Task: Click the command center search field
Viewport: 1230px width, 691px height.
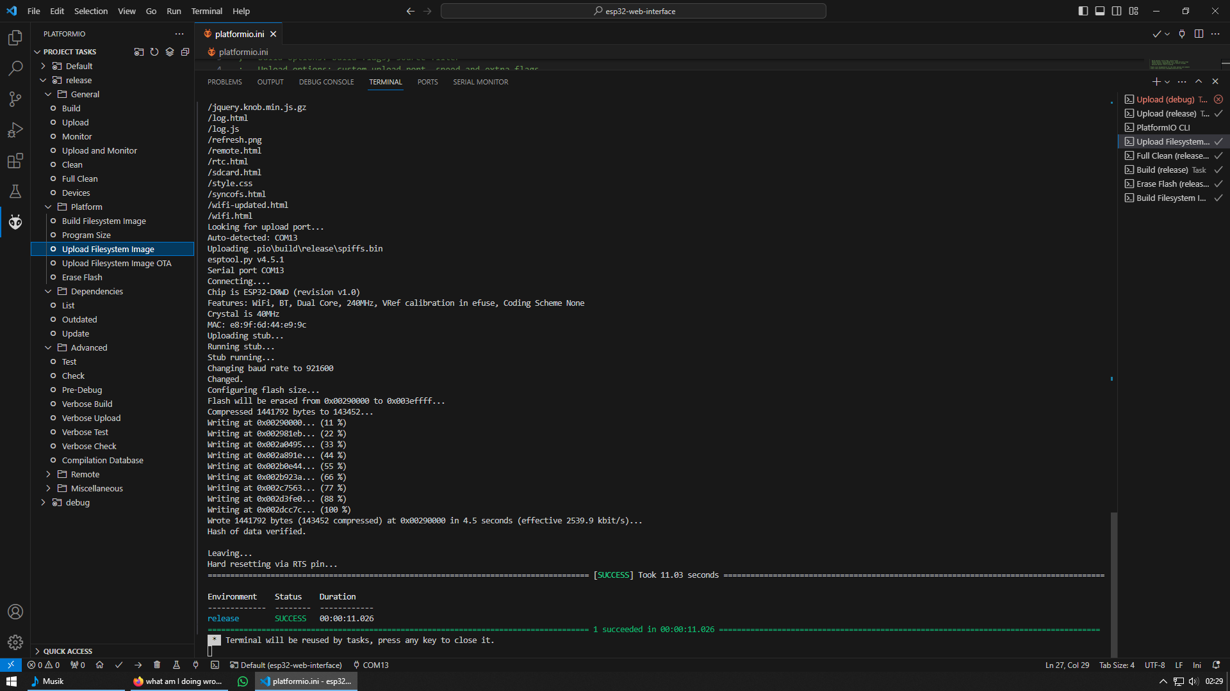Action: (633, 11)
